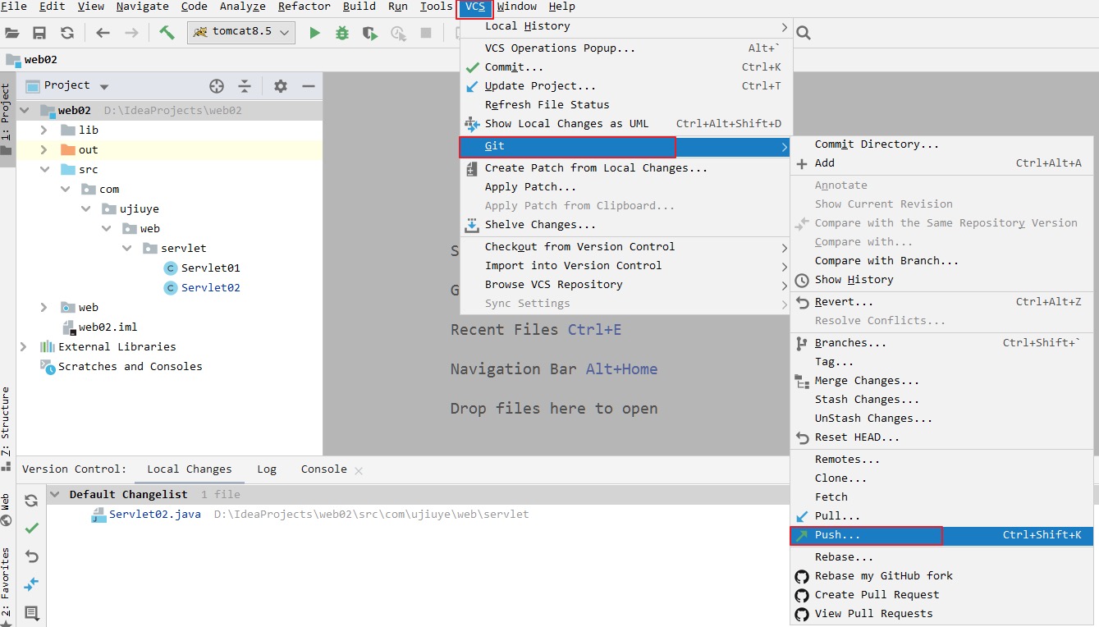1099x627 pixels.
Task: Click the Debug bug icon
Action: 342,33
